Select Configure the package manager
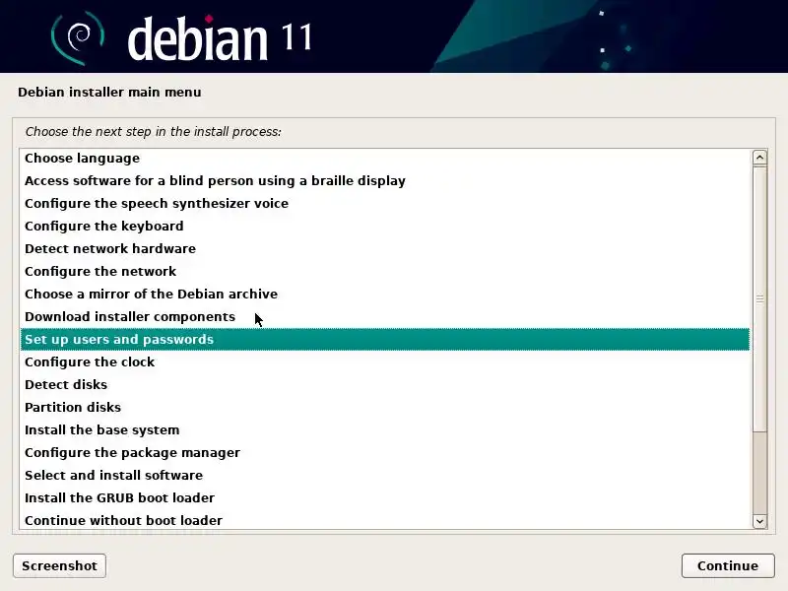The image size is (788, 591). [x=384, y=452]
